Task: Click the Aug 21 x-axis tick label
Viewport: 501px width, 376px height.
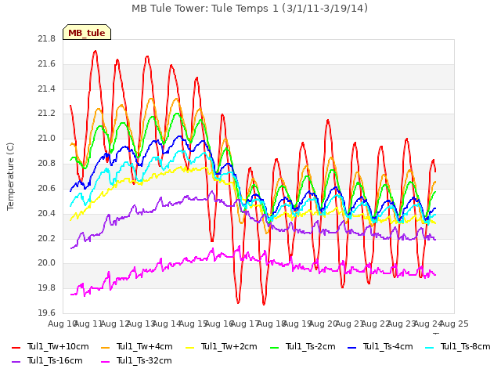Action: tap(350, 324)
